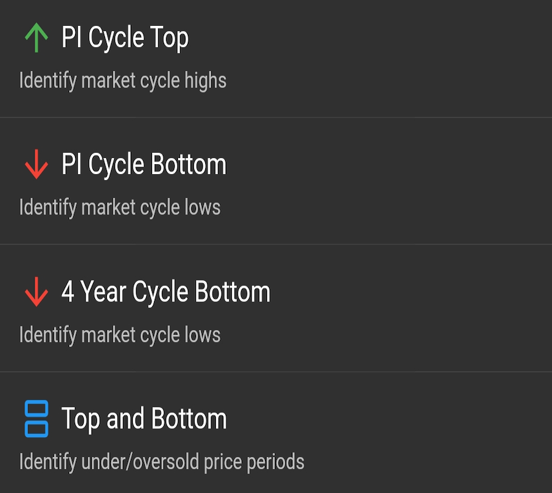
Task: Click the red arrow beside 4 Year Cycle Bottom
Action: click(x=36, y=292)
